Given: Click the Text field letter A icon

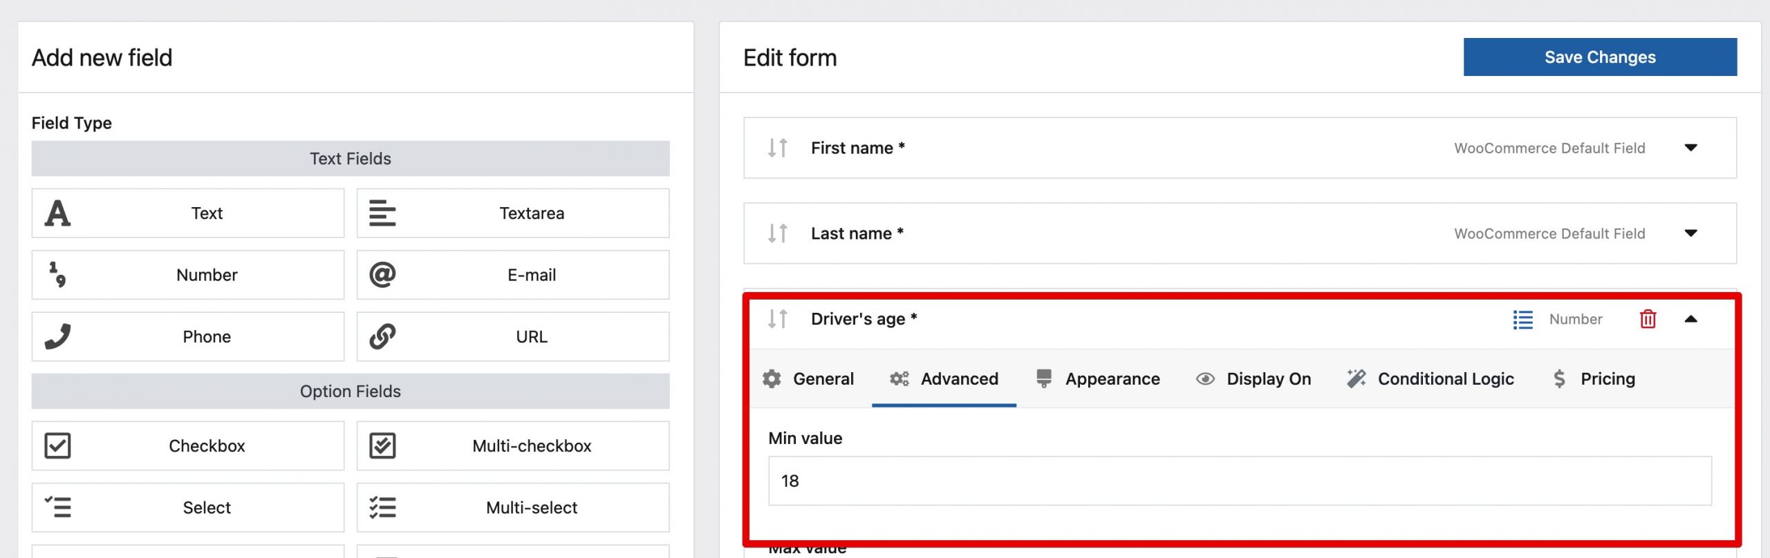Looking at the screenshot, I should tap(57, 213).
